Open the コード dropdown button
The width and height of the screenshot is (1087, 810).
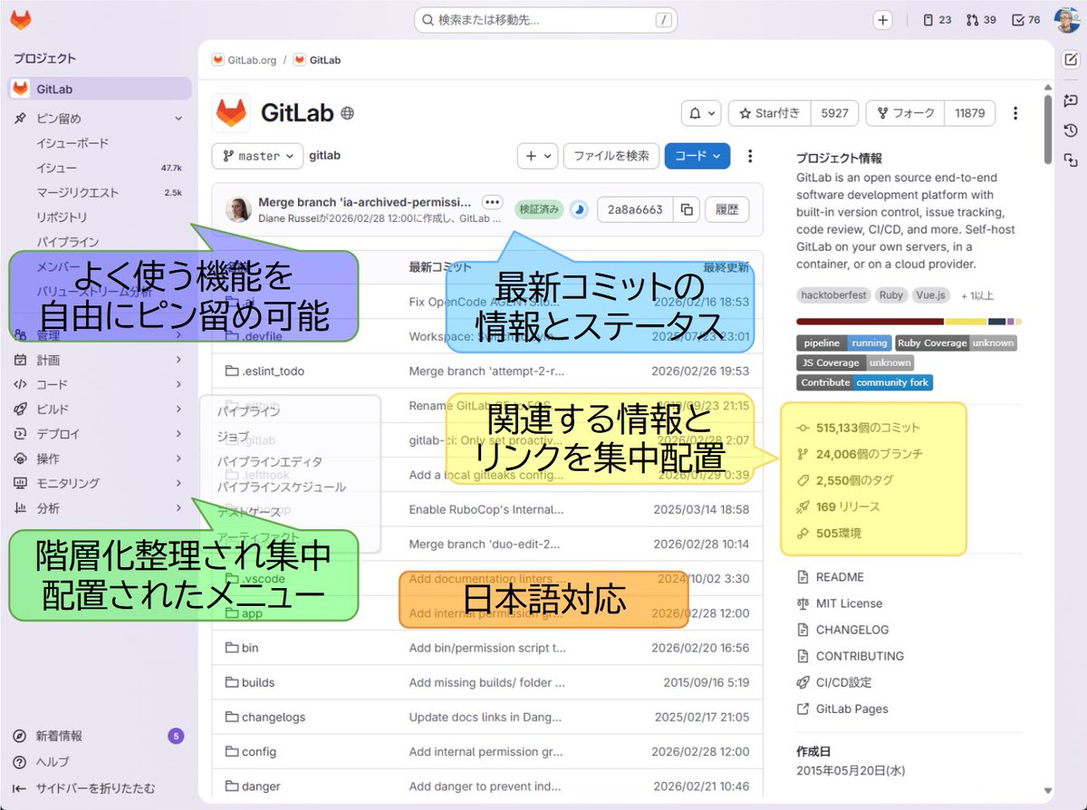pos(697,156)
